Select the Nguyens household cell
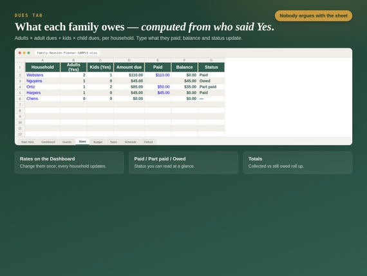 42,81
